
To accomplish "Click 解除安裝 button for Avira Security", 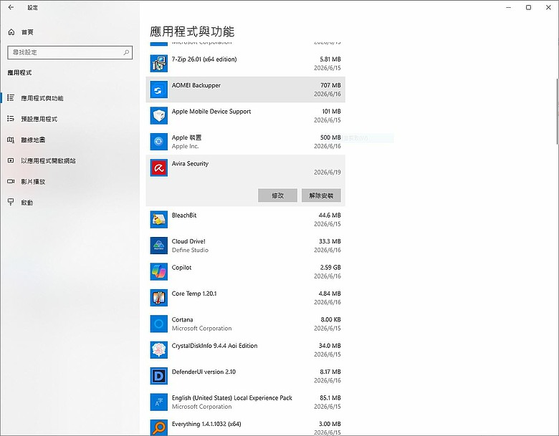I will [x=321, y=195].
